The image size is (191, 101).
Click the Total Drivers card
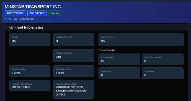(x=141, y=40)
